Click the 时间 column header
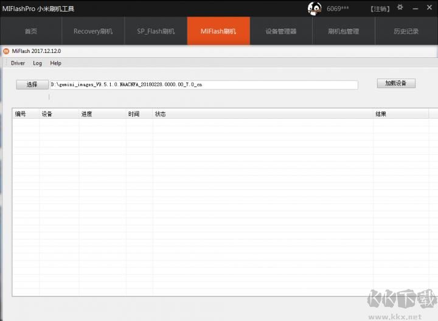The image size is (438, 321). [x=139, y=114]
